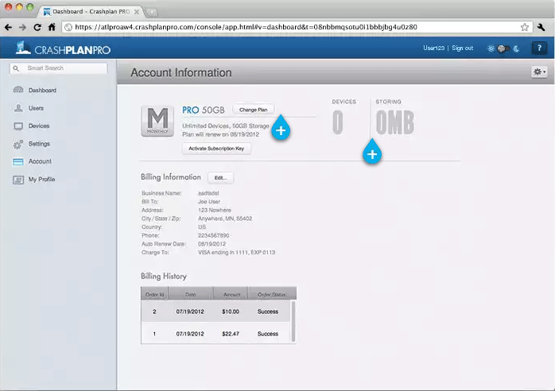Select Account in the sidebar
The image size is (555, 391).
[x=40, y=161]
